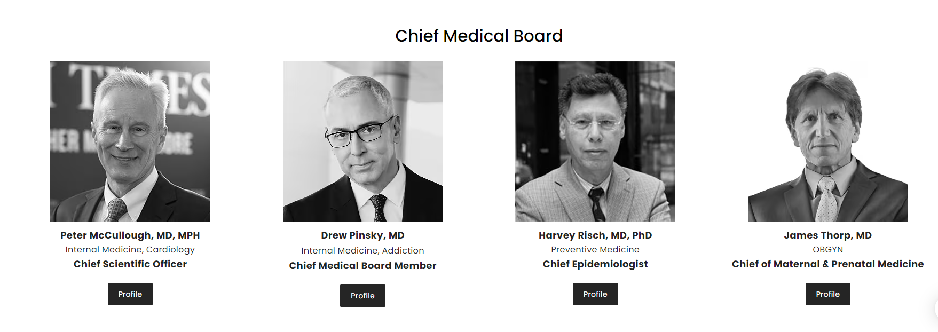938x332 pixels.
Task: Click the name Drew Pinsky, MD
Action: (x=362, y=235)
